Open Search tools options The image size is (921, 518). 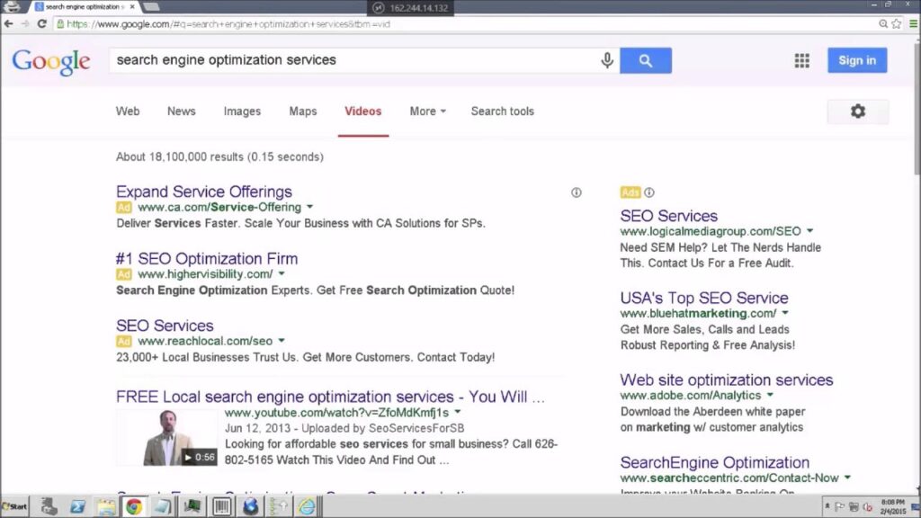(502, 112)
